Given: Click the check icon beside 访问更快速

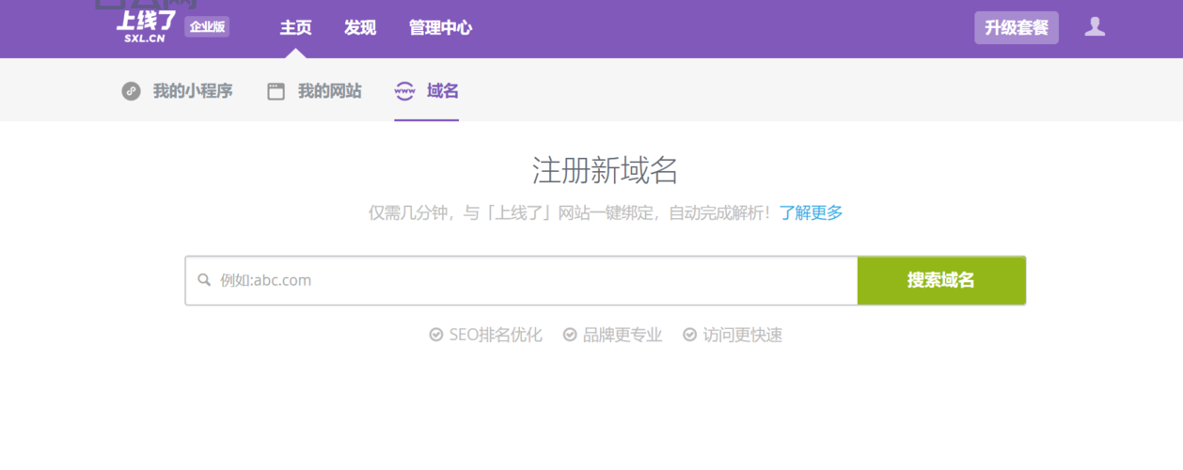Looking at the screenshot, I should 690,335.
